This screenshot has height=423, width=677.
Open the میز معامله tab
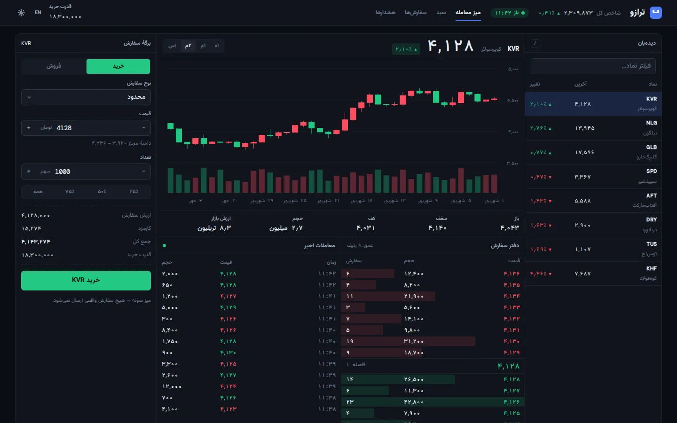tap(468, 13)
